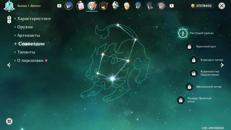Select the unlocked Растущий ураган constellation icon
The height and width of the screenshot is (130, 231).
coord(183,33)
